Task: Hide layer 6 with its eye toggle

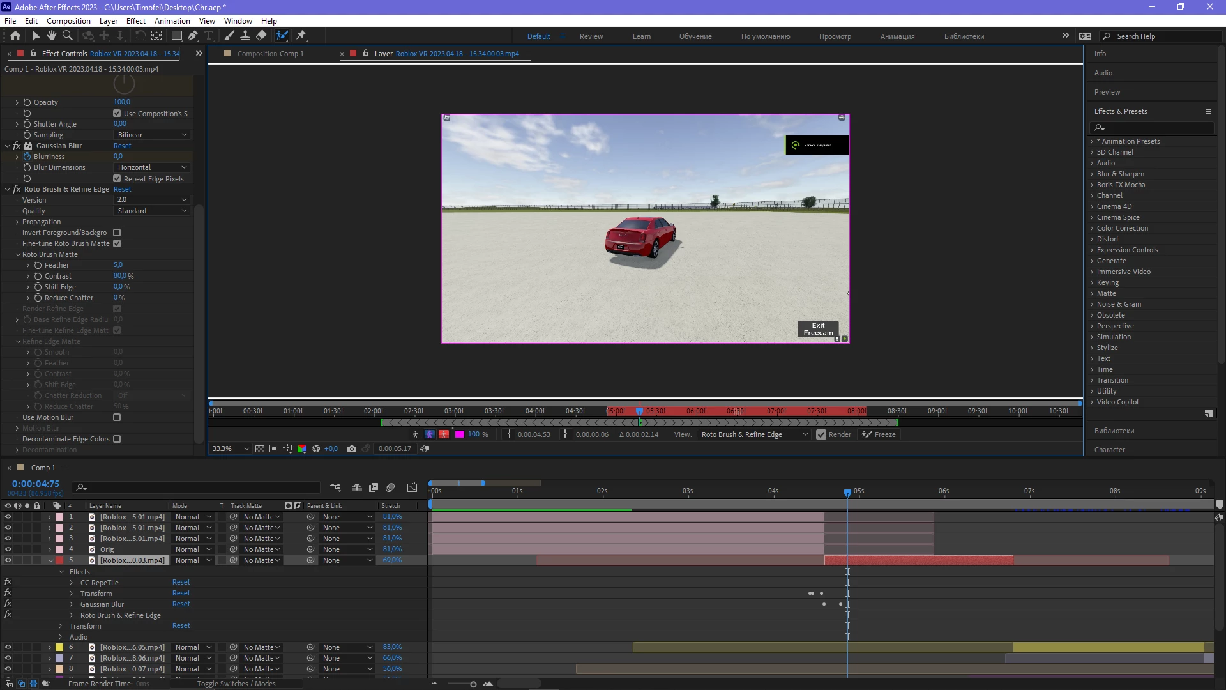Action: (8, 647)
